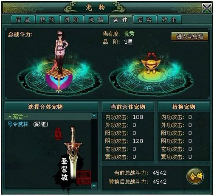Open the 信息 tab
The height and width of the screenshot is (196, 214).
[x=23, y=20]
